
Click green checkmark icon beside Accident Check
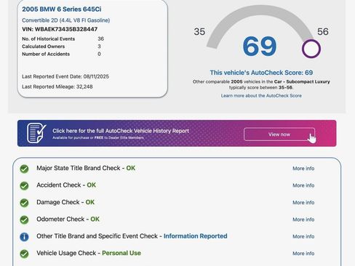coord(24,185)
